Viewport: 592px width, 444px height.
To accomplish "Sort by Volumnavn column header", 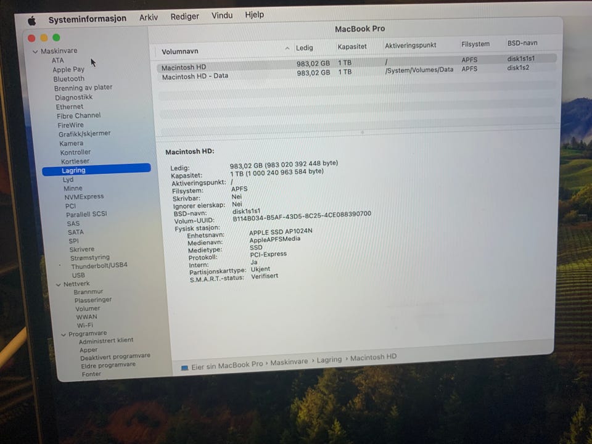I will pyautogui.click(x=179, y=52).
